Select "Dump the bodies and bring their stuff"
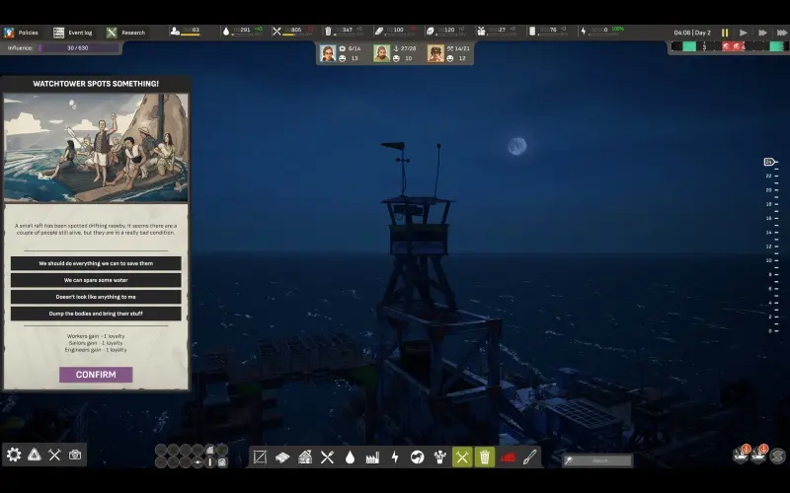 click(x=96, y=314)
